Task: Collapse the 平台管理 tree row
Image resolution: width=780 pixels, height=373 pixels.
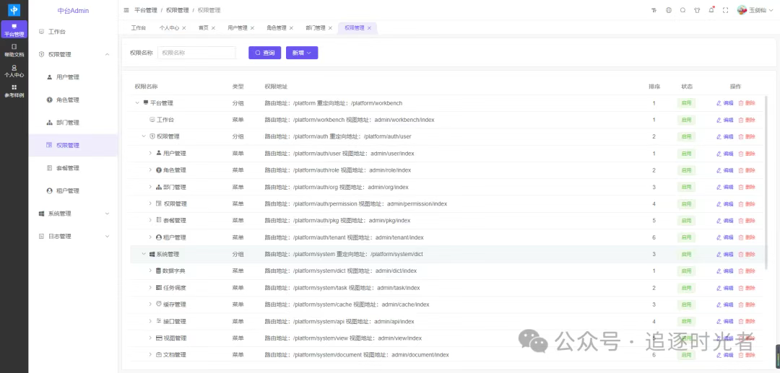Action: (137, 103)
